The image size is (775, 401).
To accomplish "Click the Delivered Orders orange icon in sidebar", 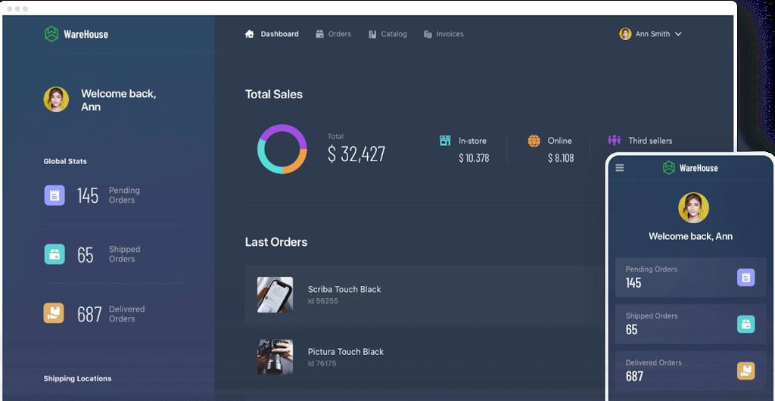I will [54, 313].
